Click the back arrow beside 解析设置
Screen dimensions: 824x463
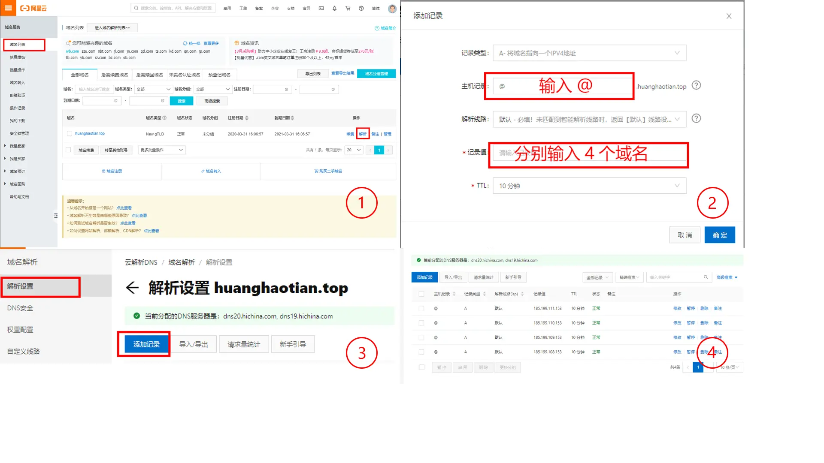(x=132, y=288)
